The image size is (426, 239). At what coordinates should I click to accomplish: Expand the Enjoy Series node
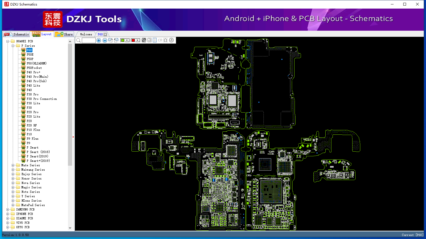pyautogui.click(x=13, y=174)
